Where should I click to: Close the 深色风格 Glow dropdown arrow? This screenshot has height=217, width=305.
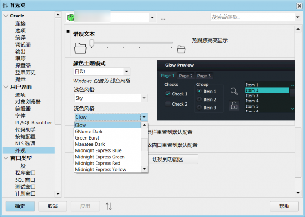(x=144, y=117)
